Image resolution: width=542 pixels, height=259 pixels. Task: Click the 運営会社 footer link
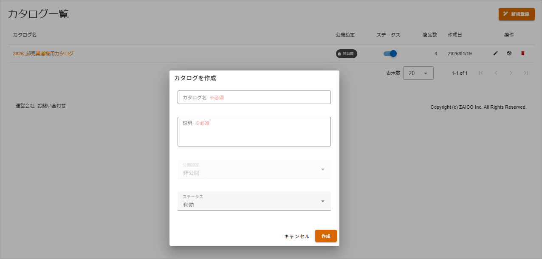(x=25, y=106)
